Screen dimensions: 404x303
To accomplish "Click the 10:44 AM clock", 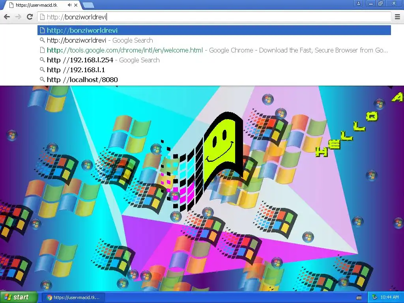I will click(x=389, y=297).
